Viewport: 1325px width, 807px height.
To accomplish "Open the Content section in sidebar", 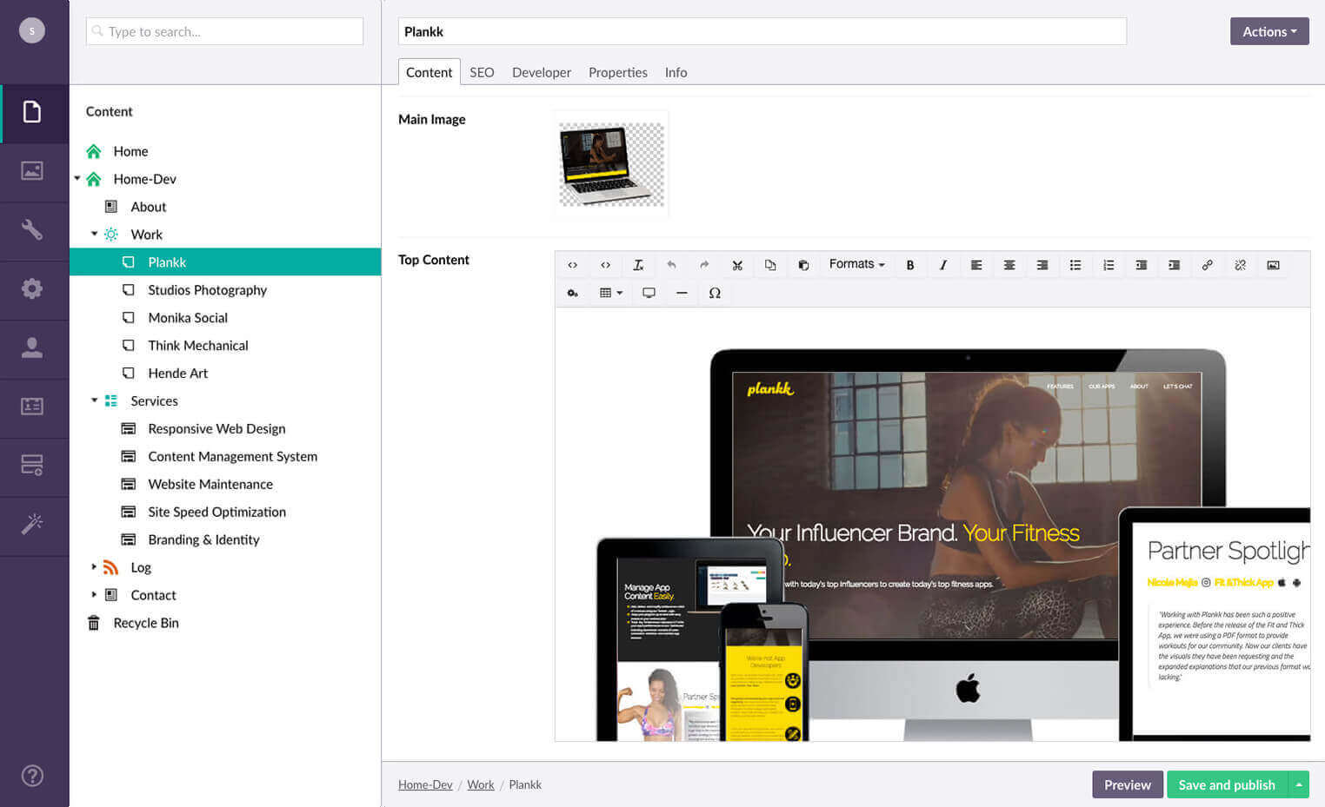I will point(32,112).
